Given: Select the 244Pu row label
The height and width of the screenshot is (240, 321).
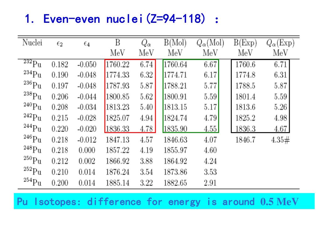Looking at the screenshot, I should [32, 128].
